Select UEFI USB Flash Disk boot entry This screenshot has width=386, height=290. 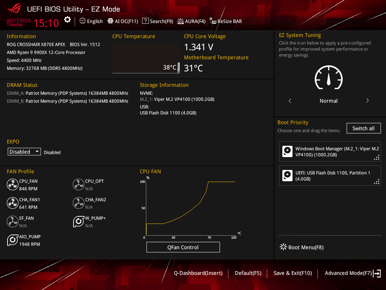pos(330,176)
